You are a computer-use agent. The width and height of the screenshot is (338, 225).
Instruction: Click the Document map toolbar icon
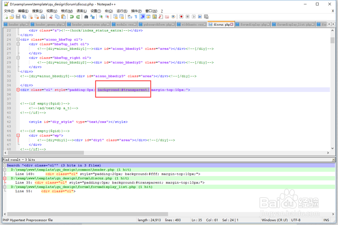click(x=154, y=17)
